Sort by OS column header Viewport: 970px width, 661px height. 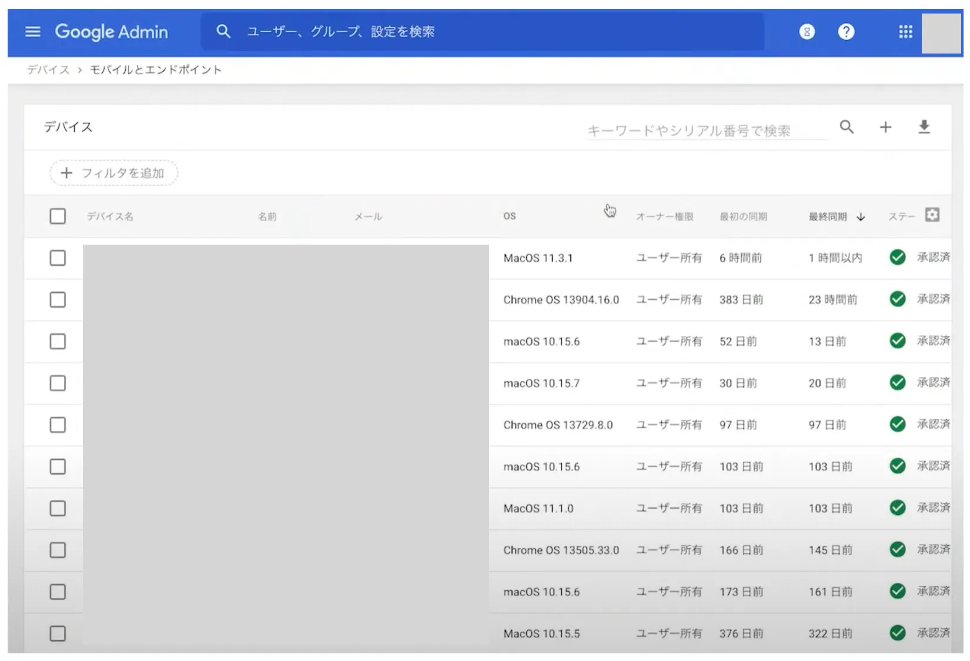coord(510,216)
